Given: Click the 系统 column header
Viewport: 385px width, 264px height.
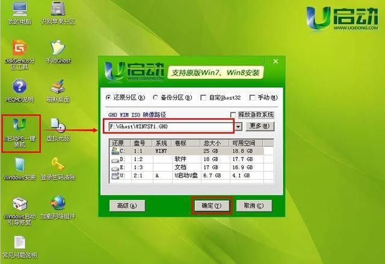Looking at the screenshot, I should (162, 143).
